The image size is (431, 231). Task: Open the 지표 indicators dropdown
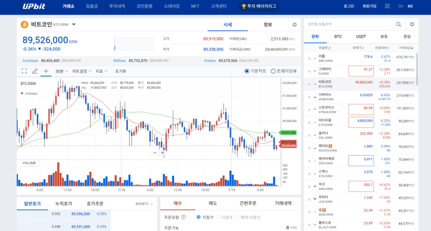tap(101, 71)
